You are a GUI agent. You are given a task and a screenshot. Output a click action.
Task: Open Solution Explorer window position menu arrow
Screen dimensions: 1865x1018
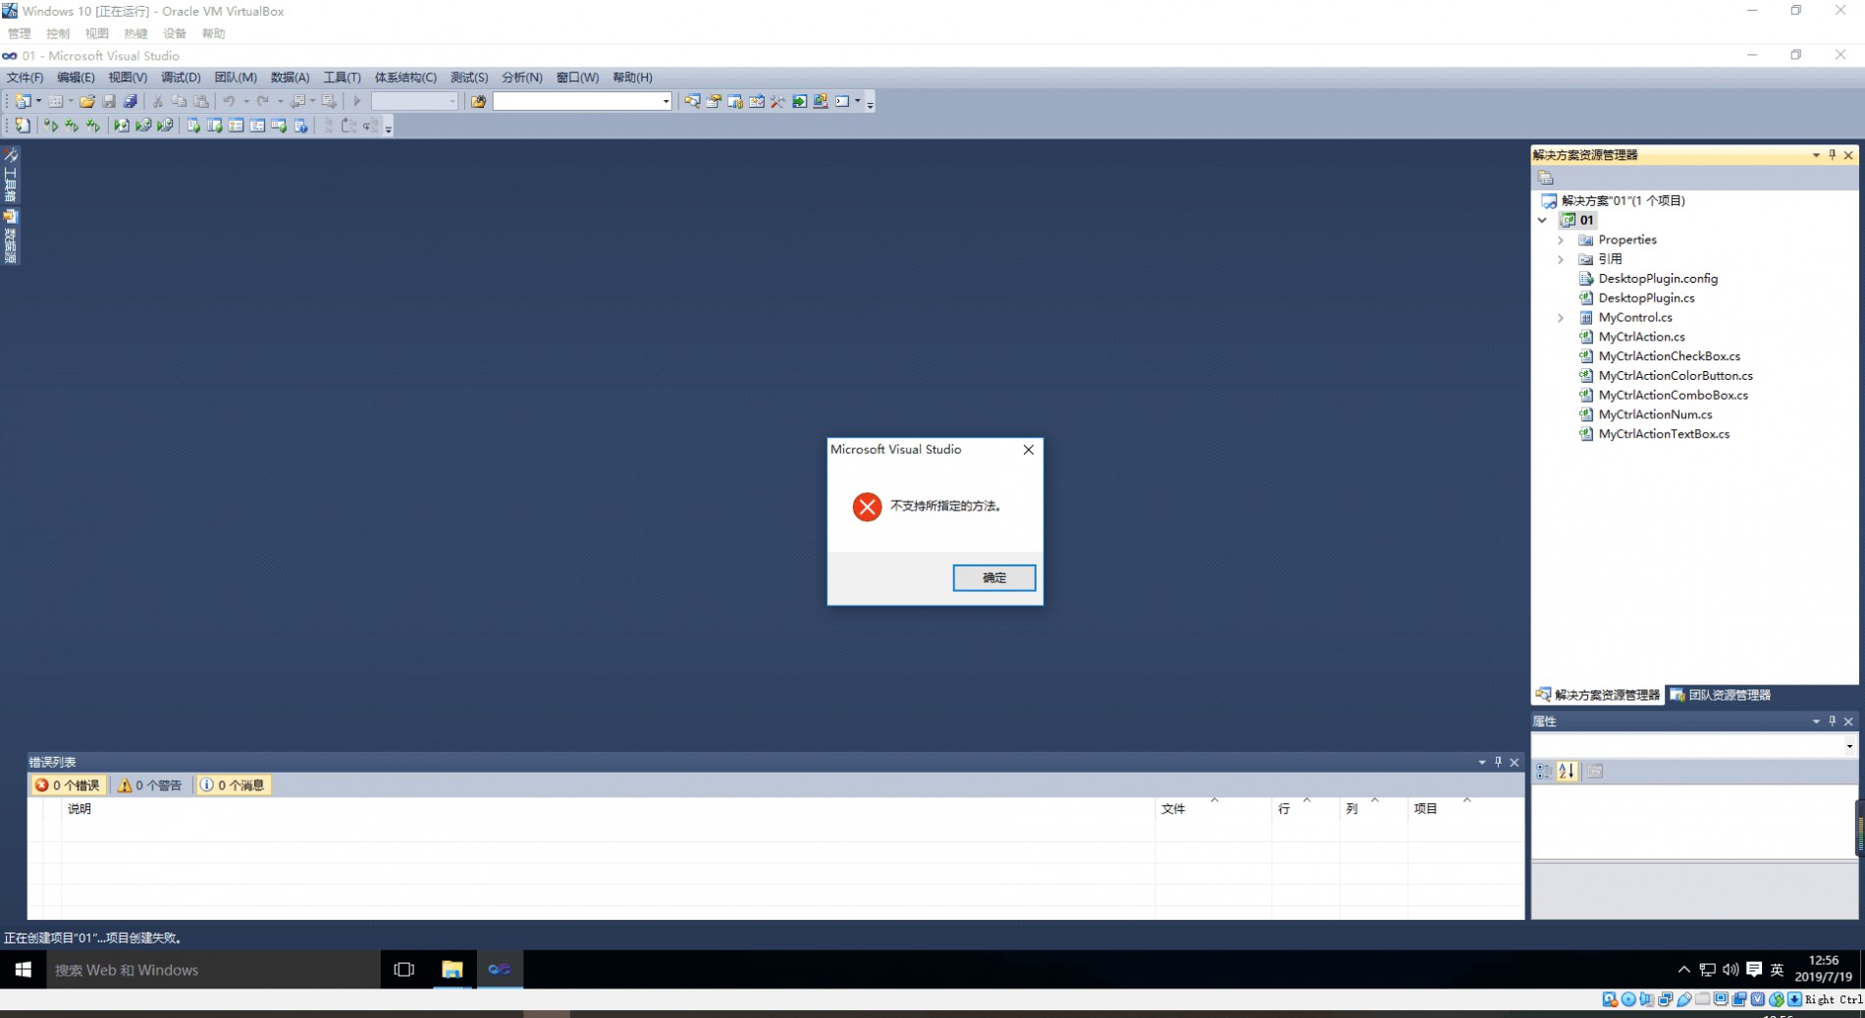click(x=1815, y=155)
